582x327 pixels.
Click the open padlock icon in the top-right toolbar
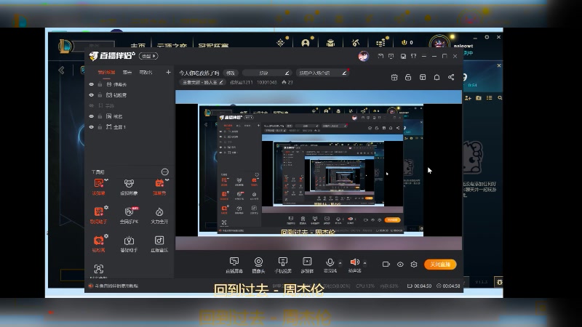(408, 77)
